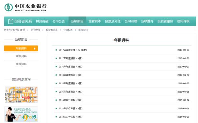This screenshot has height=123, width=198.
Task: Click date 2014-04-28 in the list
Action: coord(183,117)
